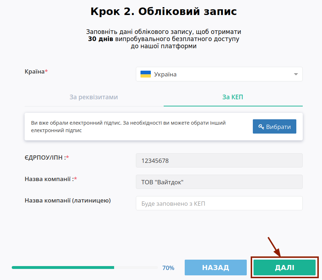Focus the ЄДРПОУ/ІПН field with 12345678
This screenshot has height=280, width=322.
219,160
